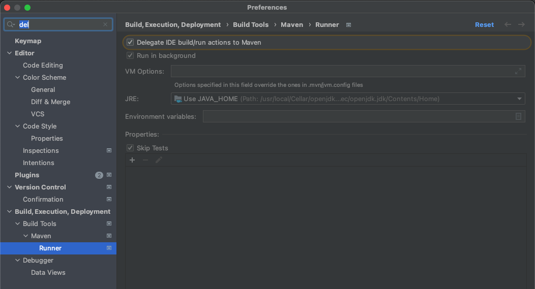This screenshot has height=289, width=535.
Task: Clear the search field text
Action: click(105, 24)
